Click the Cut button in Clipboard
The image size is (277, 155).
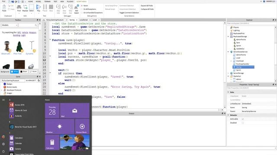(11, 6)
